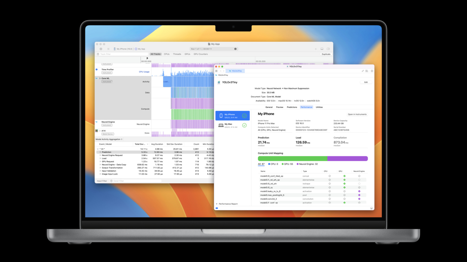
Task: Click the purple Neural Engine segment of mapping bar
Action: (348, 158)
